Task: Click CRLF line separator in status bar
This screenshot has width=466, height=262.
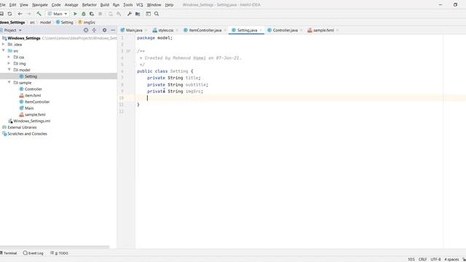Action: pyautogui.click(x=422, y=259)
